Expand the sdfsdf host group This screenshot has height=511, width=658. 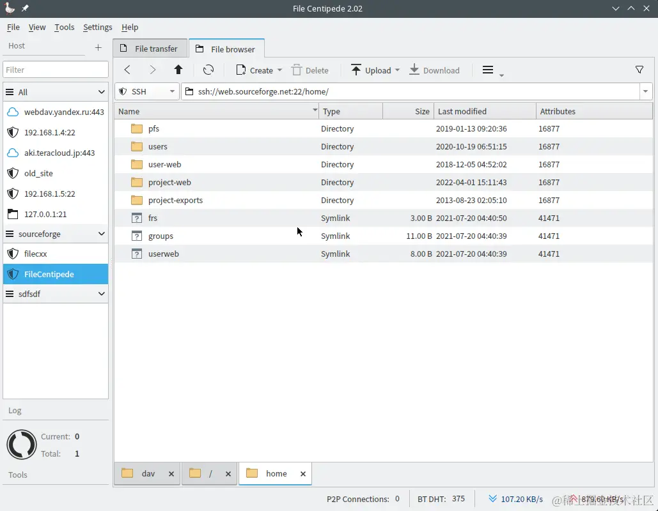pyautogui.click(x=101, y=293)
